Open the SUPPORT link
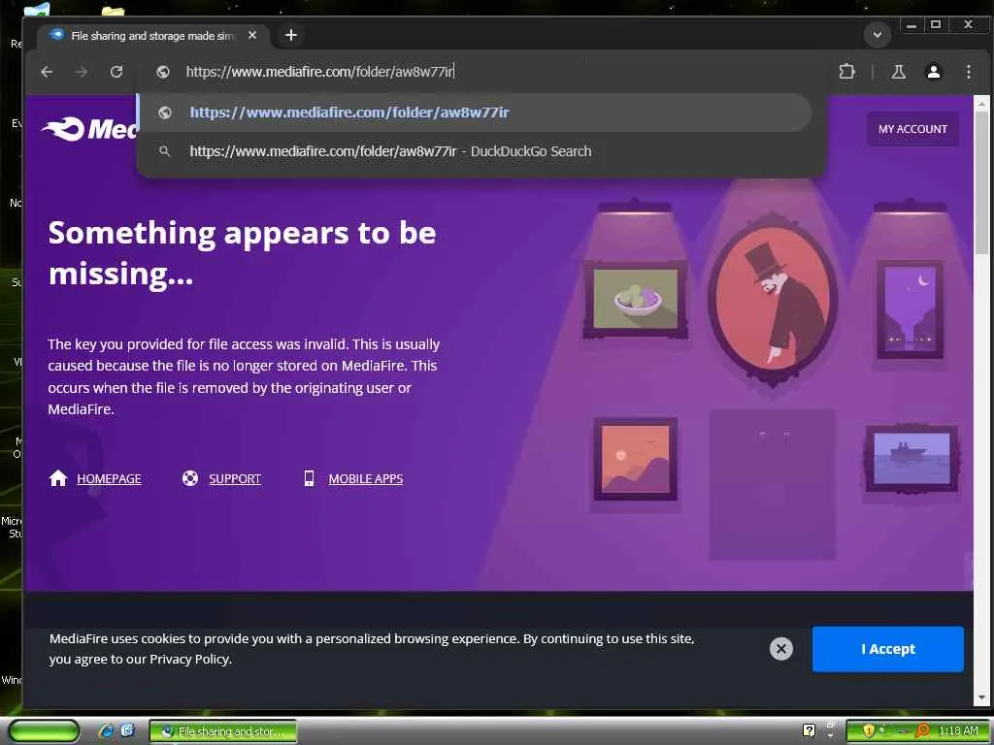Image resolution: width=994 pixels, height=745 pixels. (235, 479)
